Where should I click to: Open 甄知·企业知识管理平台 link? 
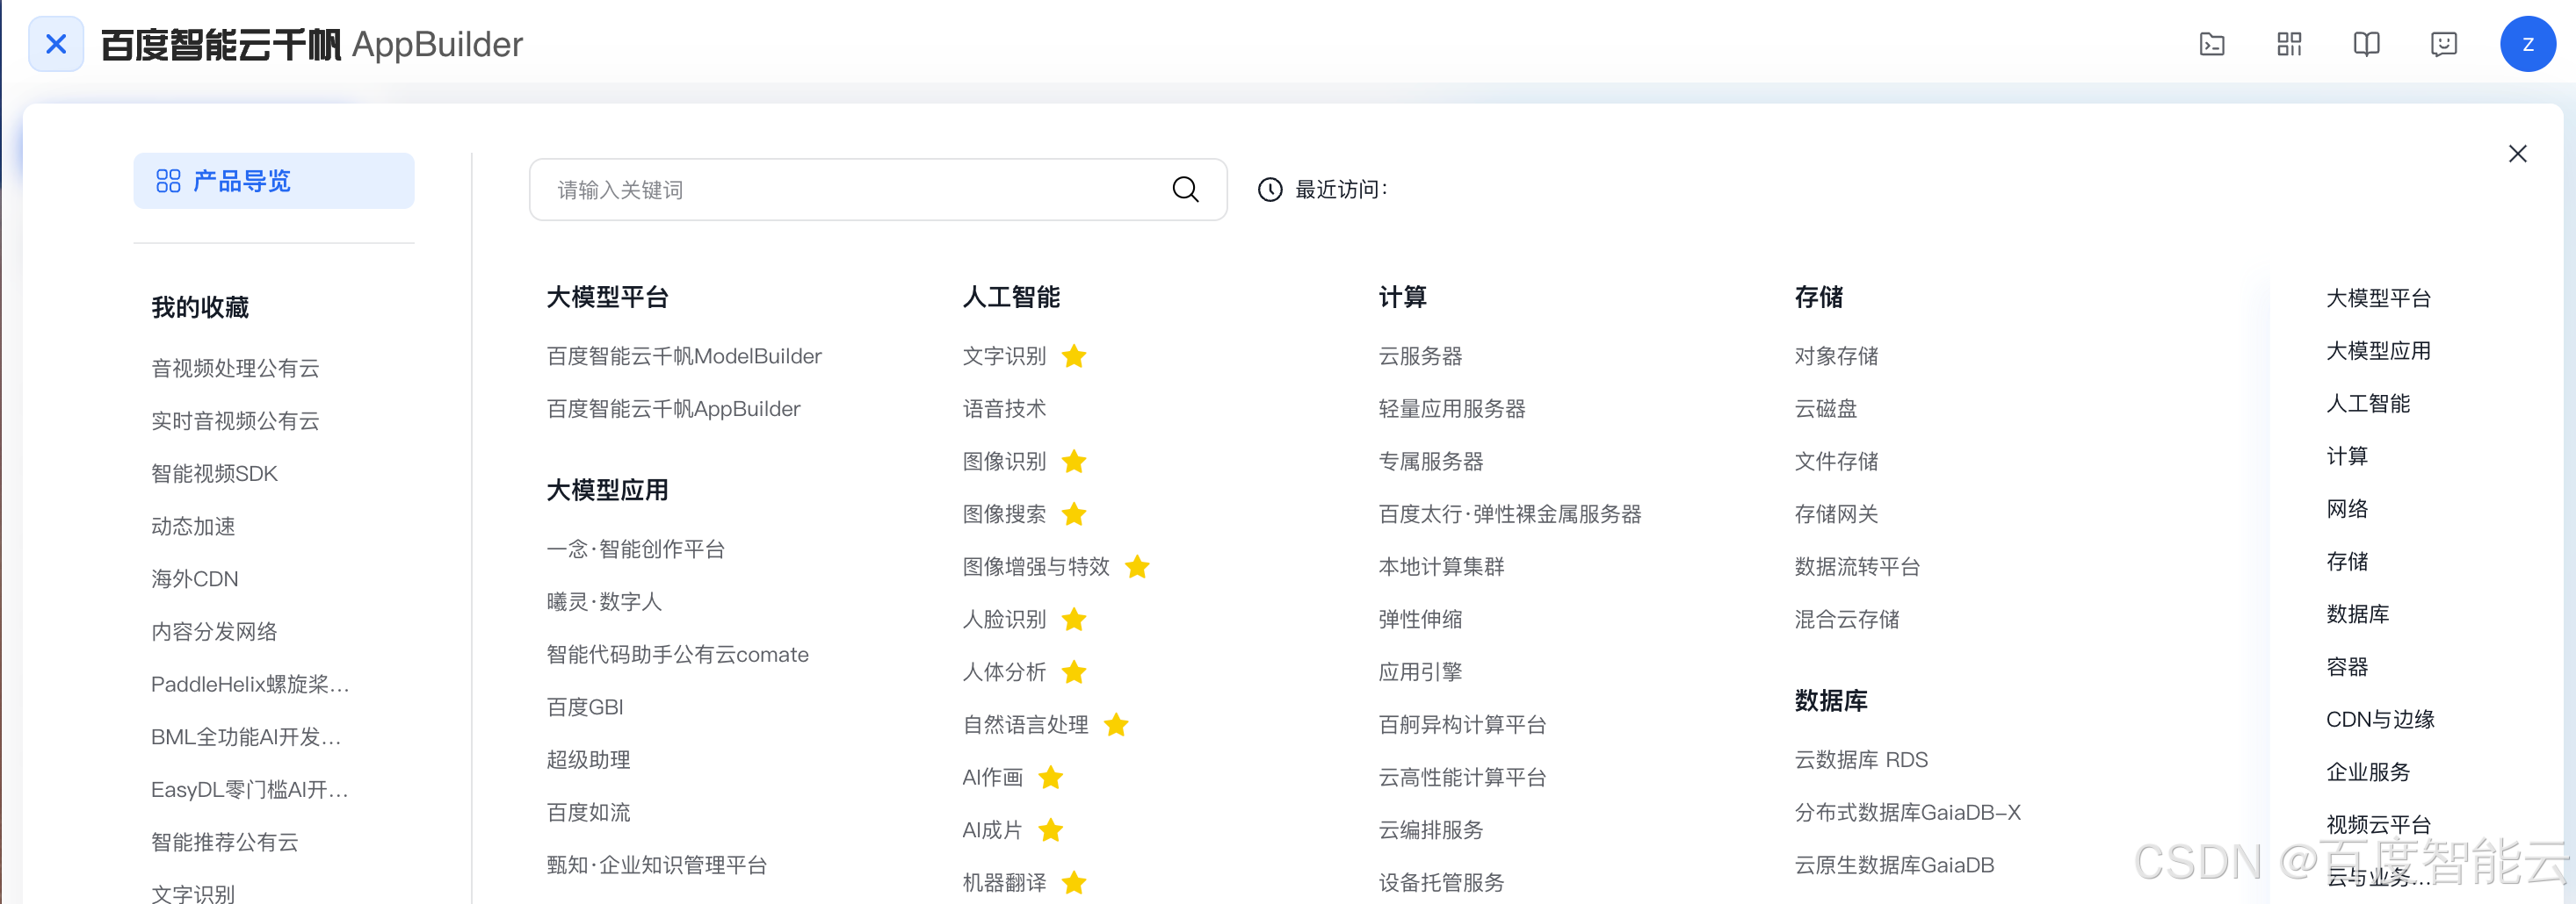(657, 865)
